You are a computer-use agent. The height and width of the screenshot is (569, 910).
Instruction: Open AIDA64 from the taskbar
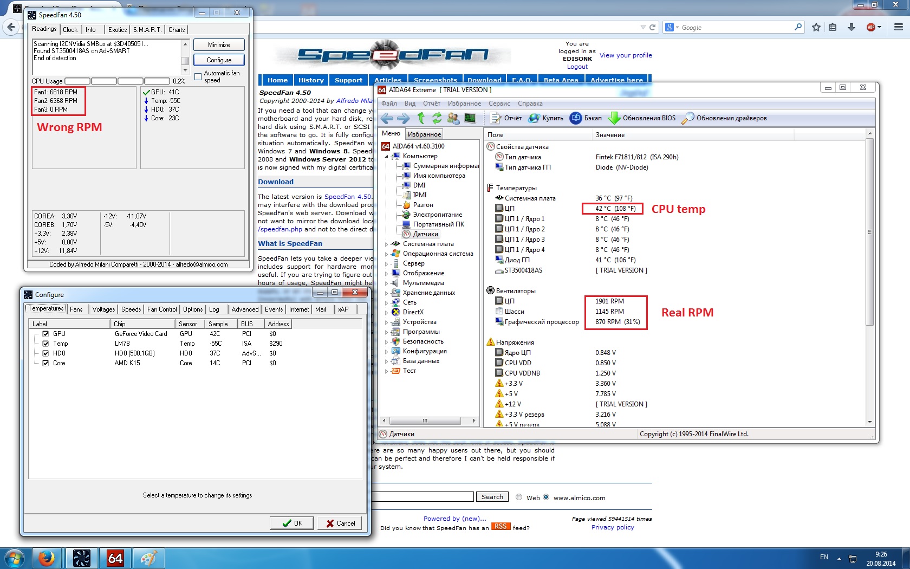click(115, 558)
